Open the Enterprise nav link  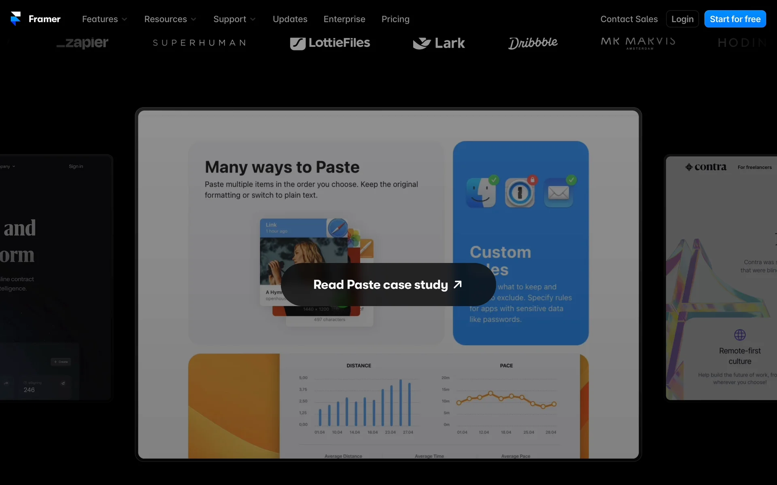point(344,19)
